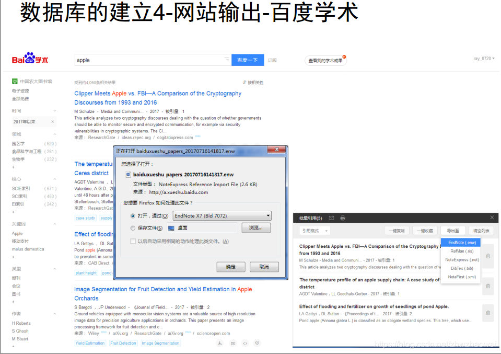Filter by 期刊 type
Viewport: 501px width, 354px height.
[x=16, y=278]
